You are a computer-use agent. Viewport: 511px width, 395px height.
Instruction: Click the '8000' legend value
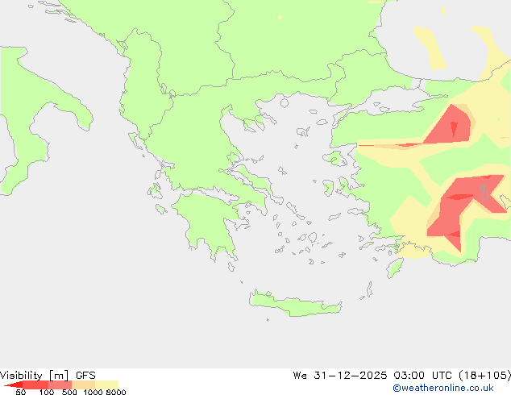pyautogui.click(x=116, y=392)
